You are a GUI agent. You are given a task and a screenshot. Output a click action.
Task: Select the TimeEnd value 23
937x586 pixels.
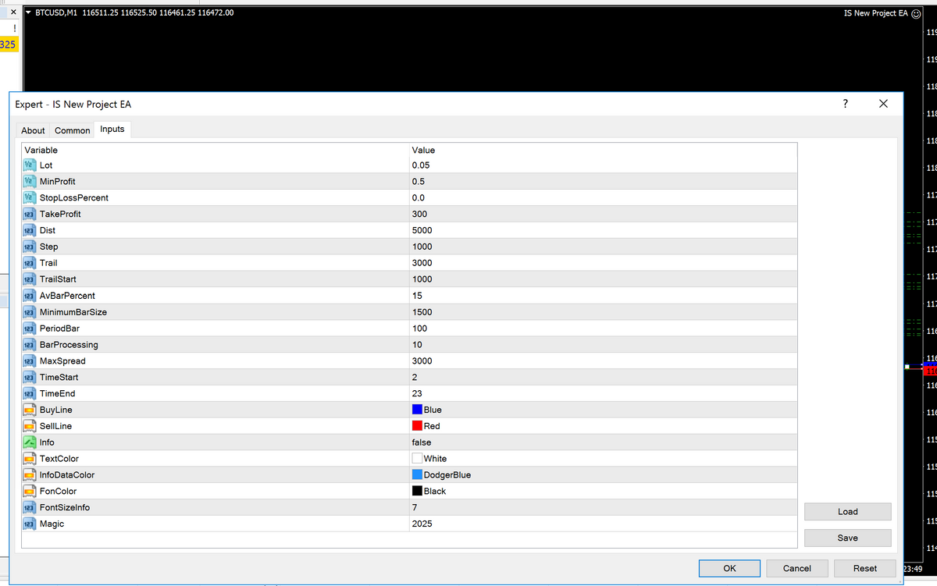pyautogui.click(x=417, y=394)
